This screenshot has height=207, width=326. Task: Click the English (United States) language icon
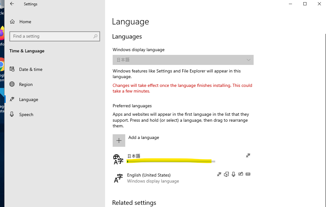tap(119, 178)
